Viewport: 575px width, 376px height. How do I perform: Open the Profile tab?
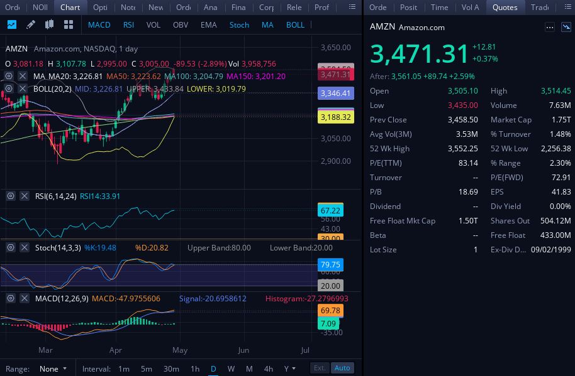click(x=321, y=8)
